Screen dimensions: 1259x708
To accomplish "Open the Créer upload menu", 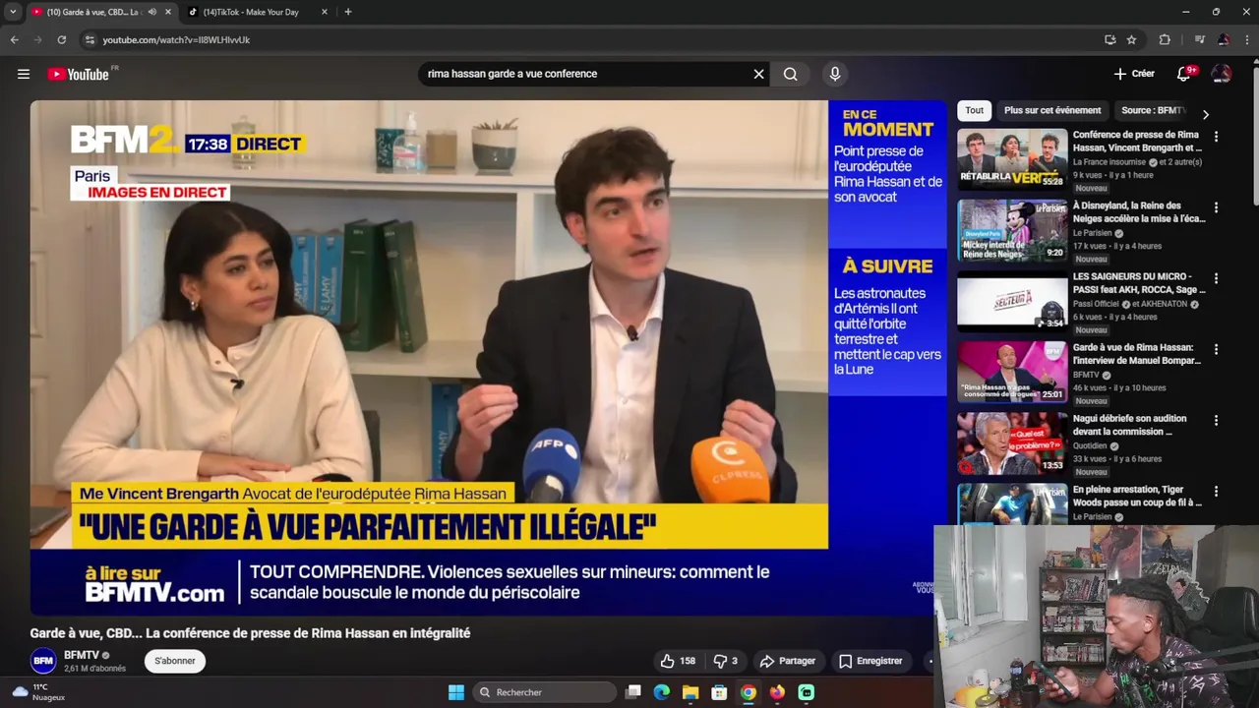I will [1134, 74].
